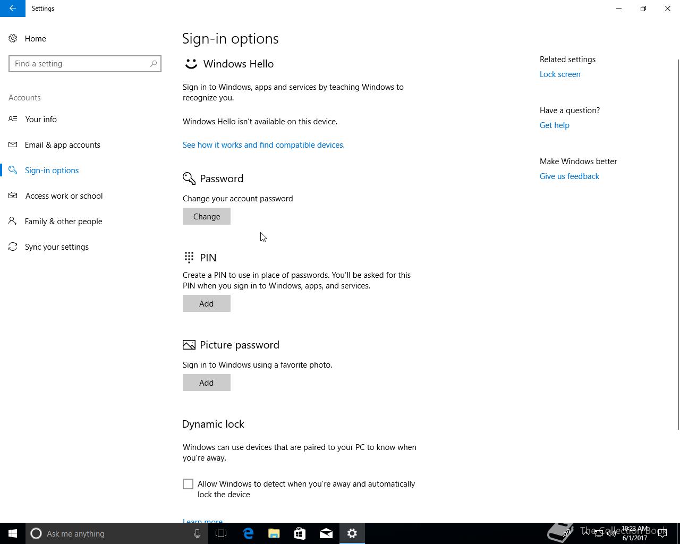Open See how it works and find compatible devices link
The height and width of the screenshot is (544, 680).
263,144
